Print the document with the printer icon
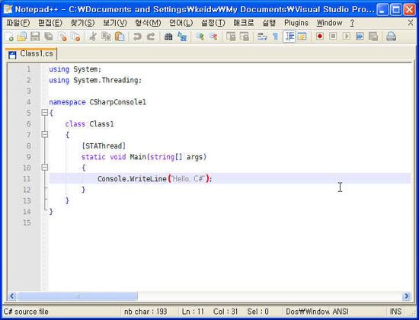The width and height of the screenshot is (419, 320). point(391,37)
